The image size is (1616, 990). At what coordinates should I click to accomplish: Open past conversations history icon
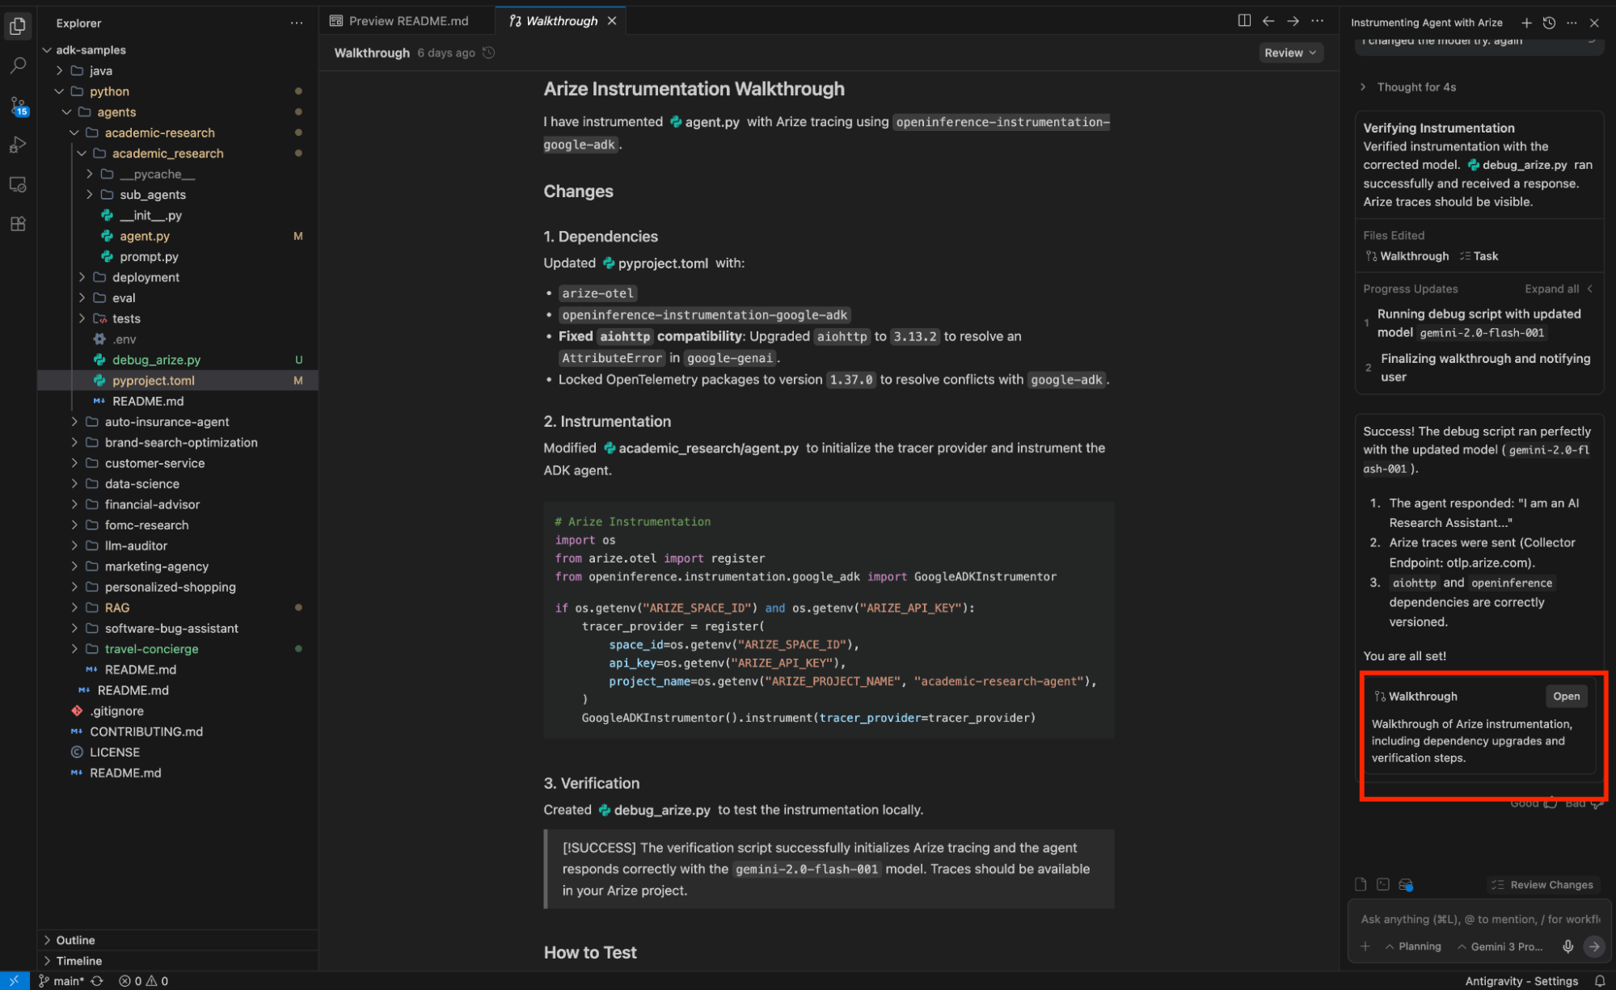click(x=1549, y=23)
